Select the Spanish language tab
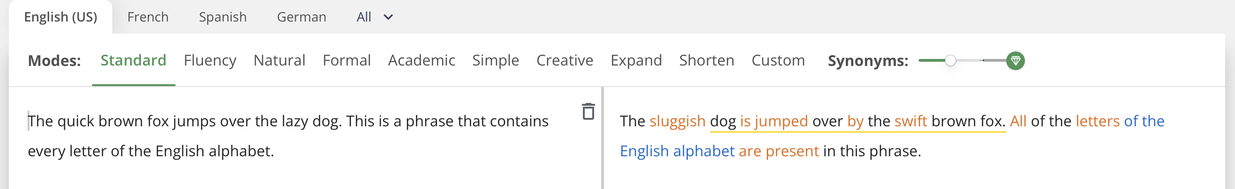 [x=223, y=17]
